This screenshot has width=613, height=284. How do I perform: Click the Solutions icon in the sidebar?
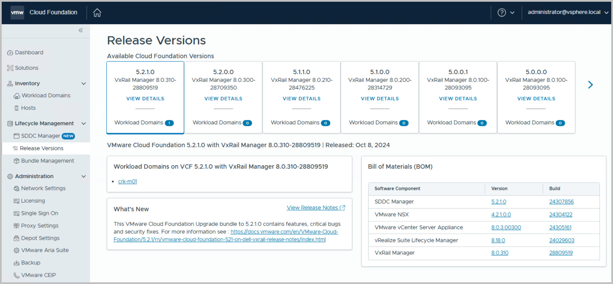(x=10, y=68)
